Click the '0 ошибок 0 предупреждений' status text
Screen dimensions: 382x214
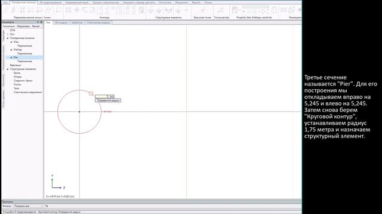coord(19,212)
